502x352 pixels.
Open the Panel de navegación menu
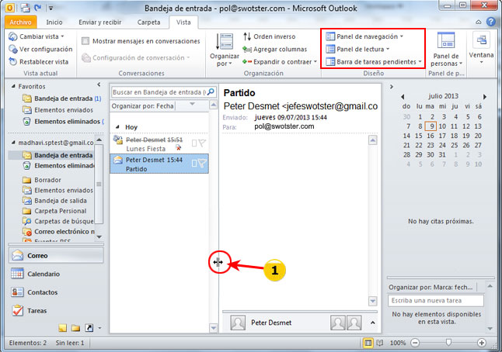[x=364, y=36]
